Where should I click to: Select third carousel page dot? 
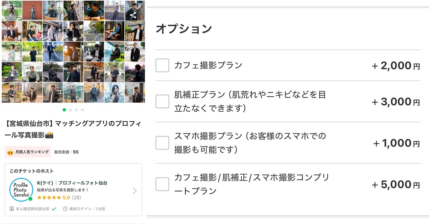tap(76, 110)
